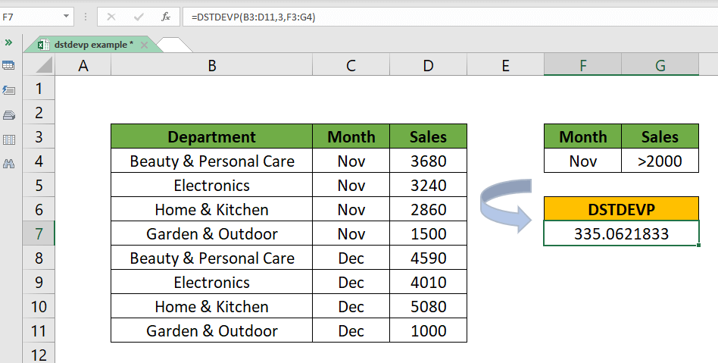This screenshot has width=718, height=363.
Task: Select the orange DSTDEVP header cell
Action: (621, 209)
